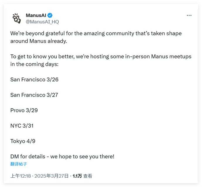
Task: Click the Tokyo 4/9 meetup line
Action: pos(23,141)
